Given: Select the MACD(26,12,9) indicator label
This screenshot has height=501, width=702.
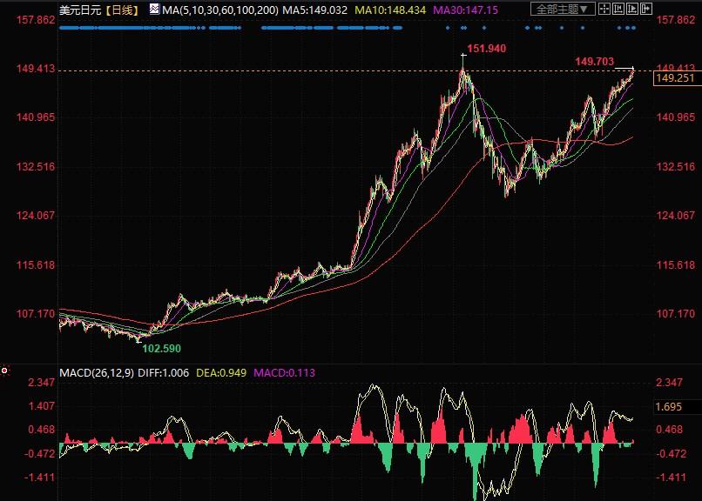Looking at the screenshot, I should [x=95, y=373].
